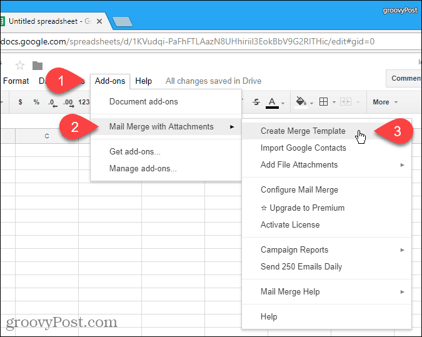The height and width of the screenshot is (337, 422).
Task: Format as percent
Action: (x=36, y=102)
